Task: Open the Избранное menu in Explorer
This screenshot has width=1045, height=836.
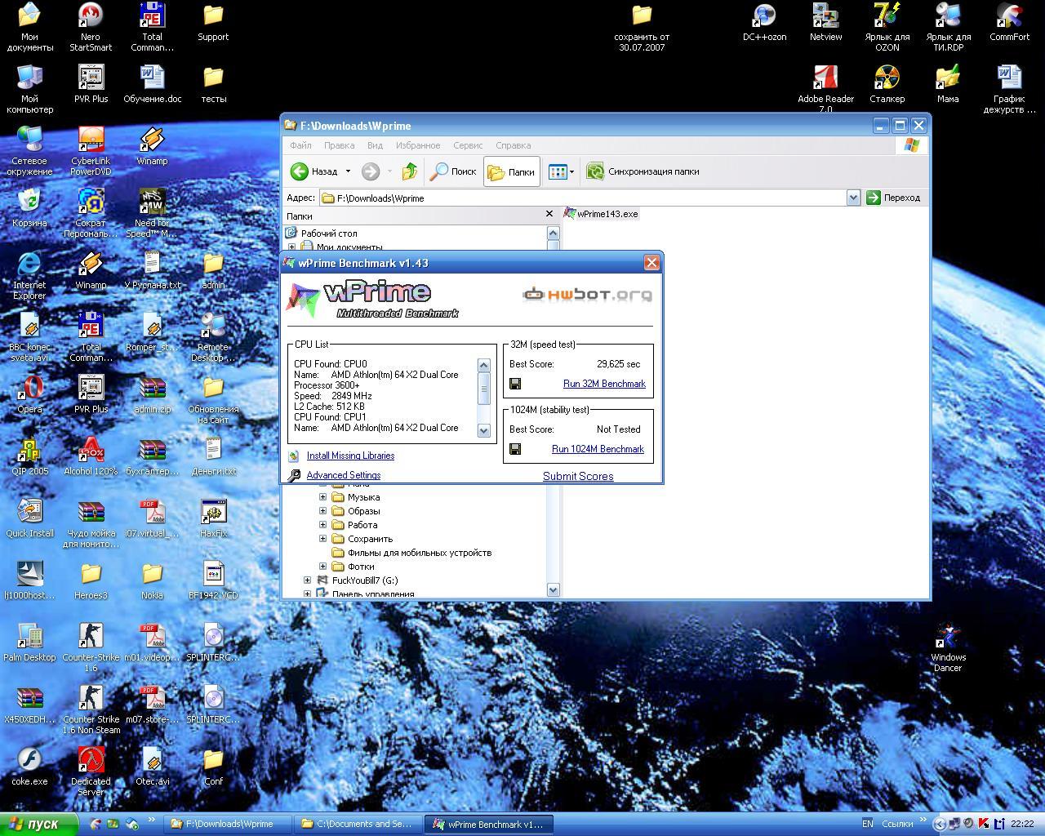Action: click(418, 145)
